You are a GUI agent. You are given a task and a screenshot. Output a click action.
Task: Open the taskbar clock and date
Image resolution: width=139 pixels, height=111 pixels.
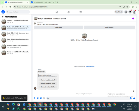(x=129, y=107)
